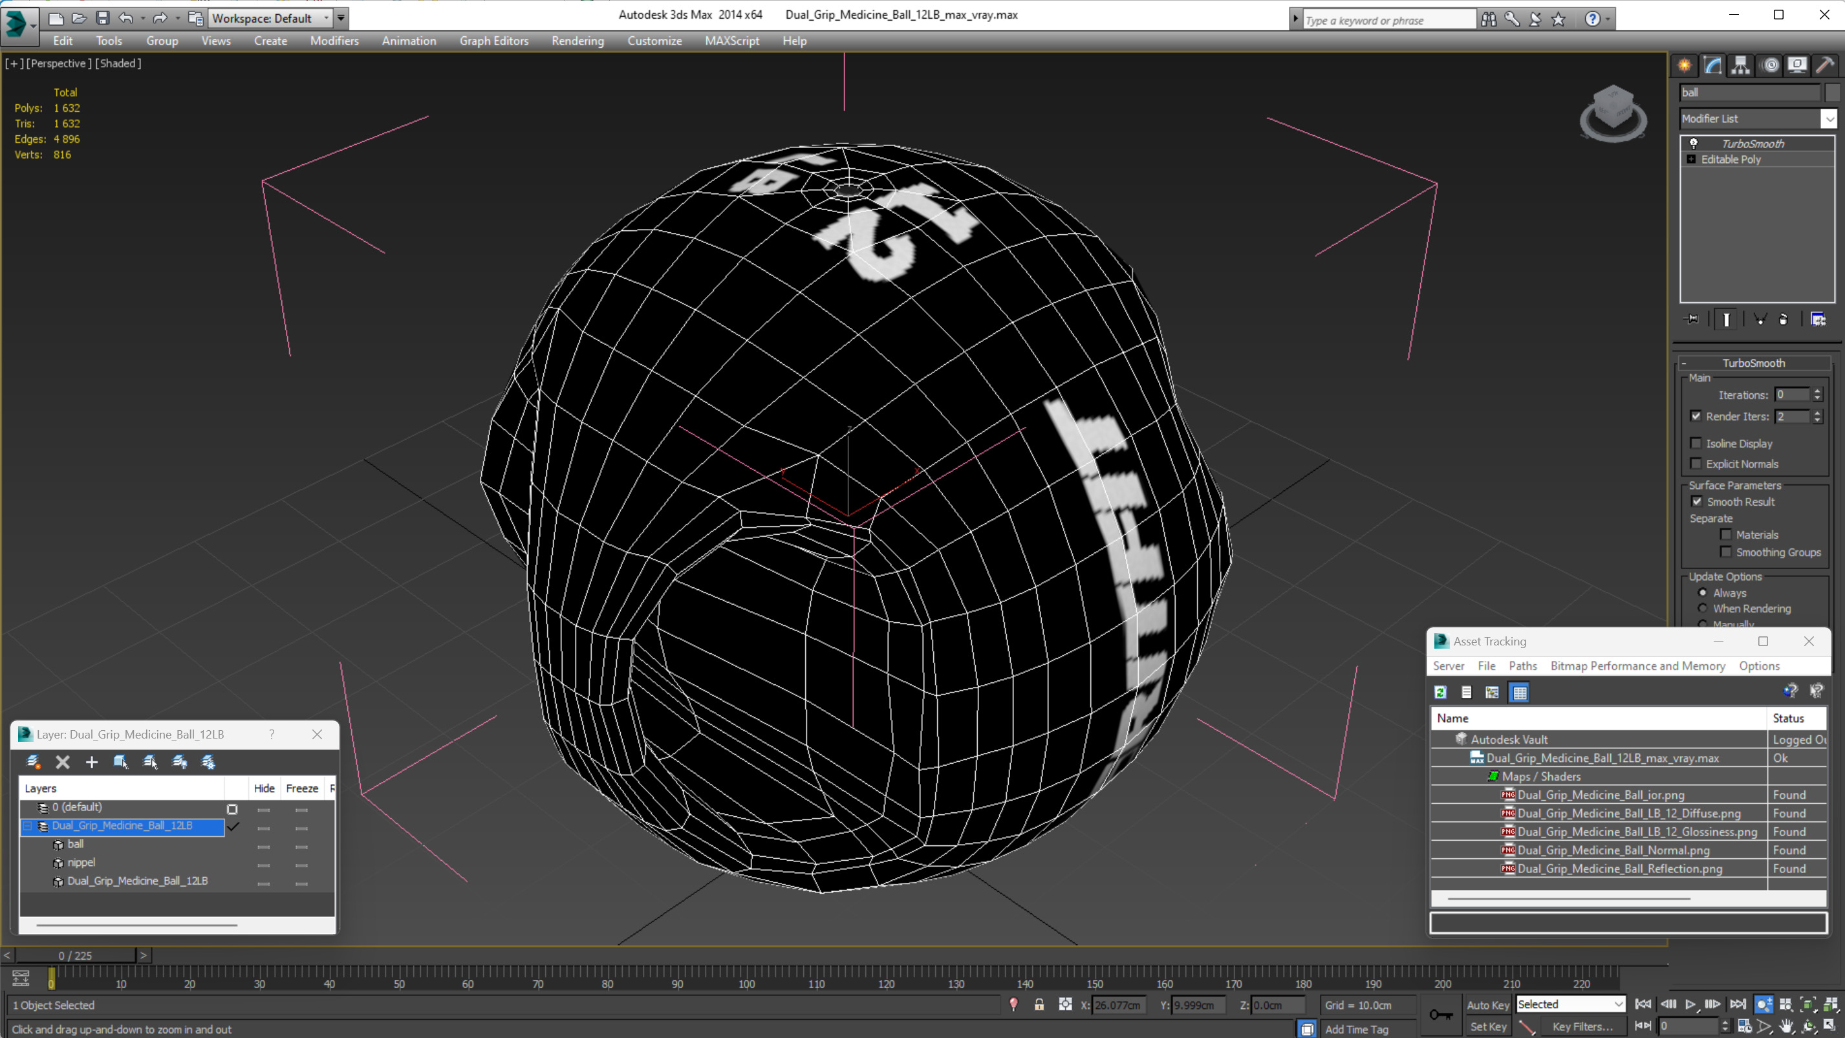Click the object color swatch beside name field
Image resolution: width=1845 pixels, height=1038 pixels.
point(1832,92)
